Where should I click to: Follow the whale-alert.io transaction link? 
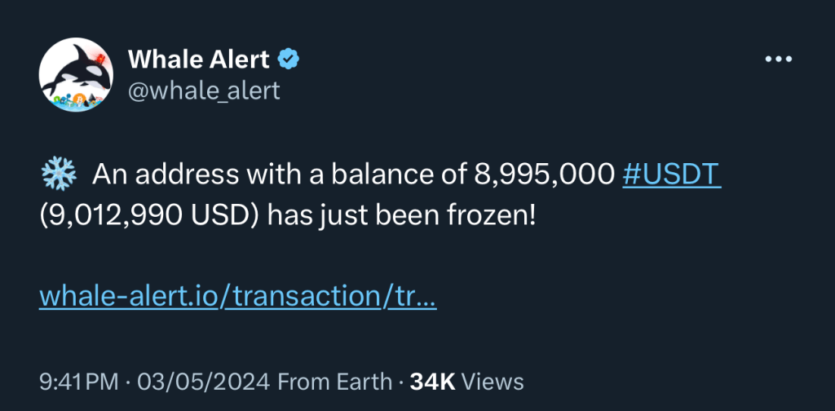pos(237,297)
